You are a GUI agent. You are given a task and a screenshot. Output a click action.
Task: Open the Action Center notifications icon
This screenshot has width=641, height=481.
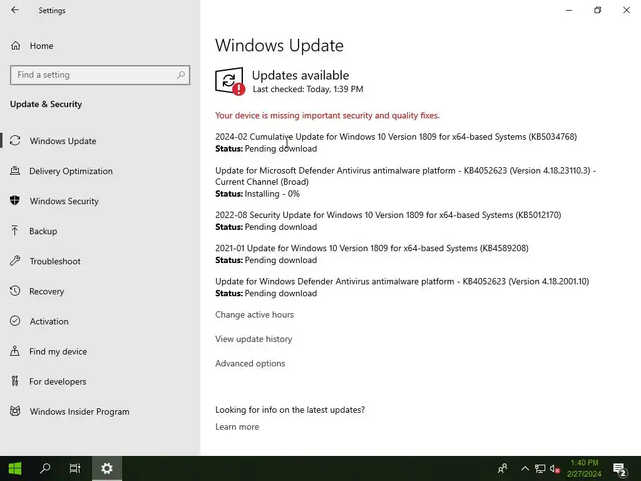pos(620,470)
